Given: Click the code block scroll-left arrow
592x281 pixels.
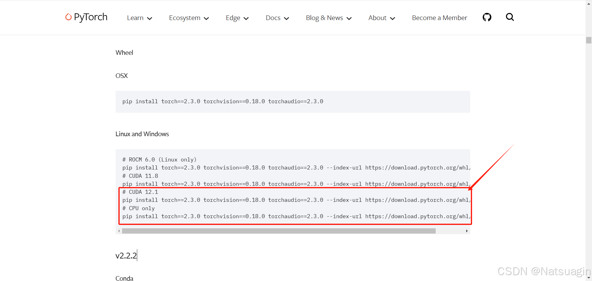Looking at the screenshot, I should [119, 231].
